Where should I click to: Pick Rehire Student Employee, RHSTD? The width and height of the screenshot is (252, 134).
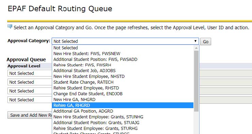pos(123,88)
